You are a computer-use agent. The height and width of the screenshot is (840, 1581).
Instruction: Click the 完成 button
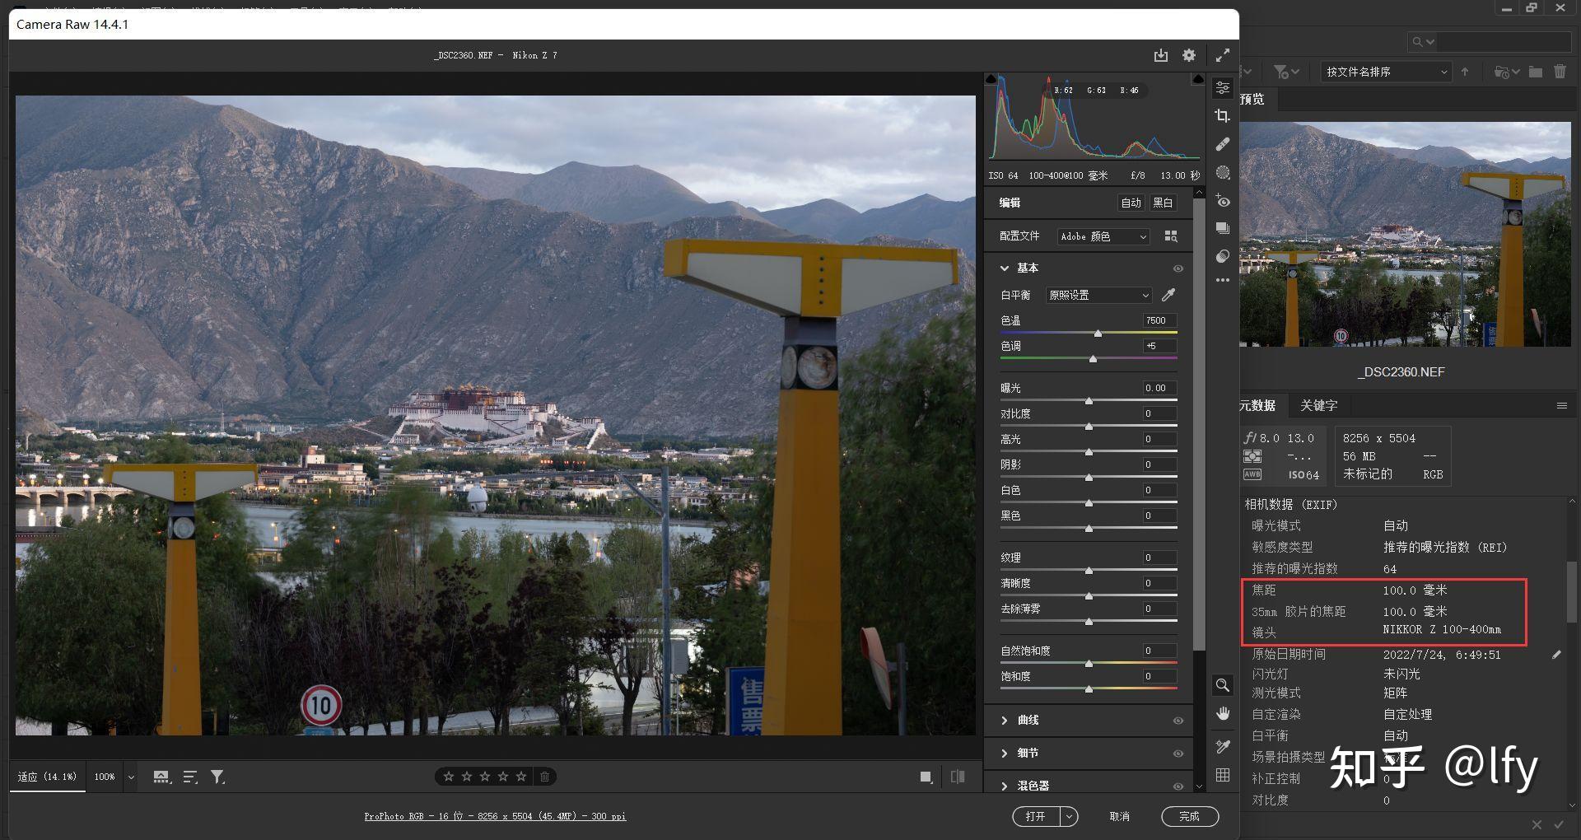point(1189,816)
